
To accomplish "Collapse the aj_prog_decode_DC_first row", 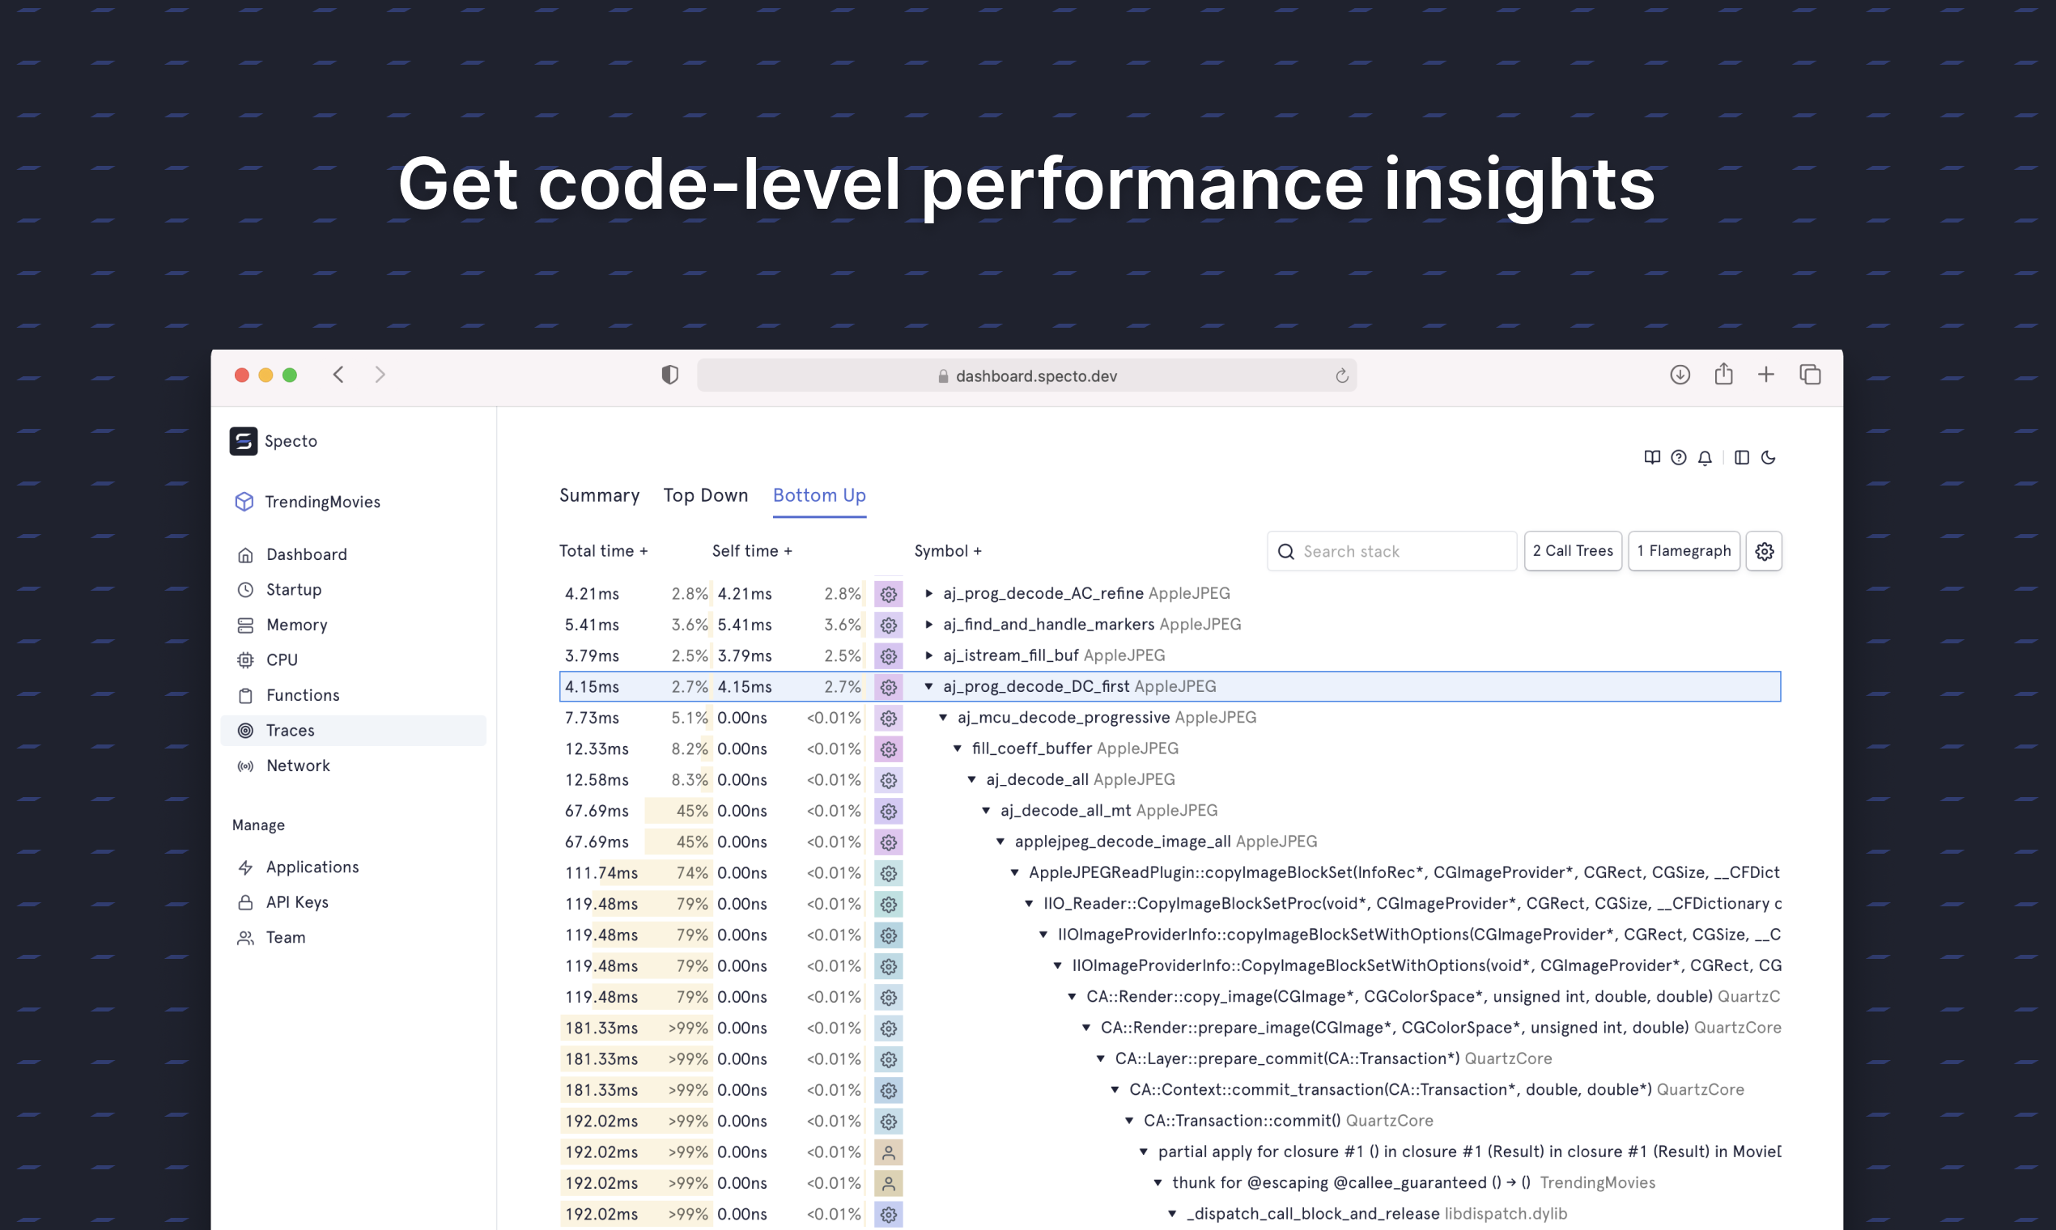I will pos(928,686).
